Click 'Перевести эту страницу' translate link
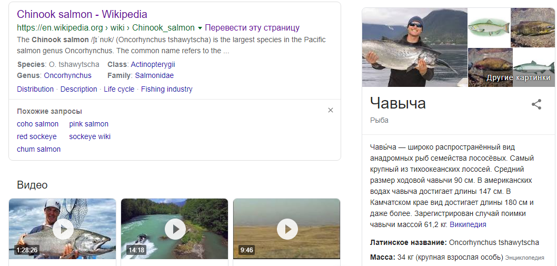Viewport: 557px width, 266px height. (252, 28)
